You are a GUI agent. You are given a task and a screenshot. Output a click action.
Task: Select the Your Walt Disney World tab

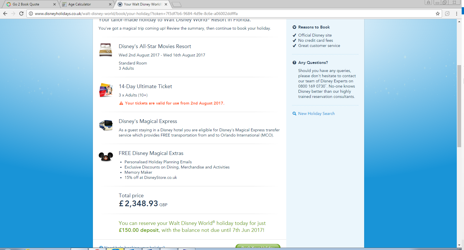point(142,4)
